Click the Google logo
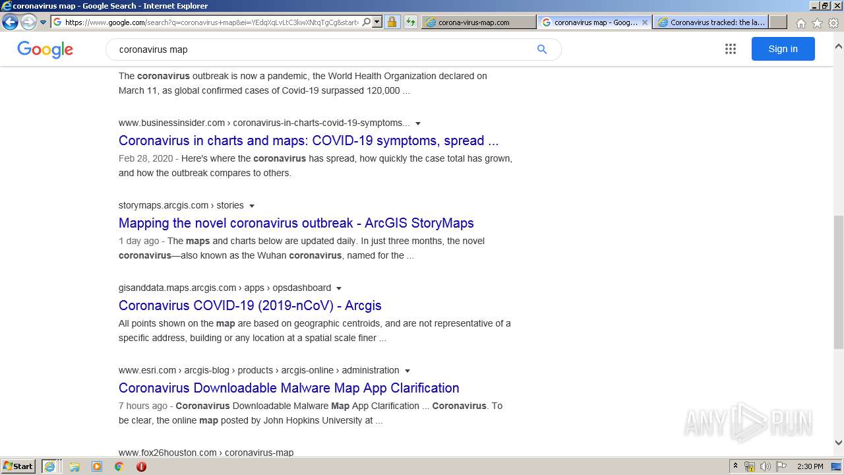The height and width of the screenshot is (475, 844). click(x=45, y=49)
